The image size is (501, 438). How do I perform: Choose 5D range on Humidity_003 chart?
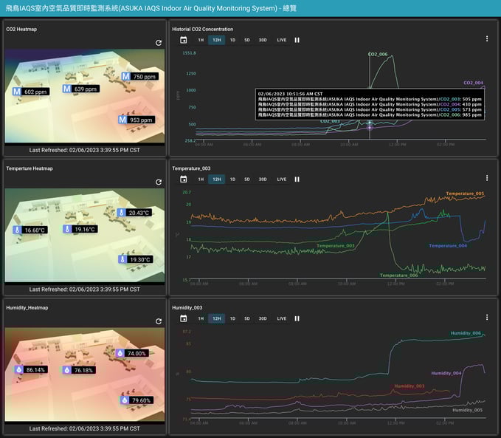[x=247, y=318]
